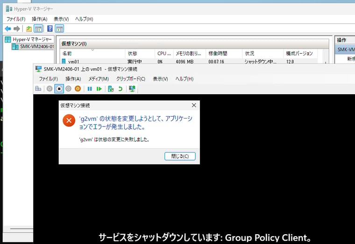Click the VM connection window title icon
The width and height of the screenshot is (355, 244).
click(38, 69)
